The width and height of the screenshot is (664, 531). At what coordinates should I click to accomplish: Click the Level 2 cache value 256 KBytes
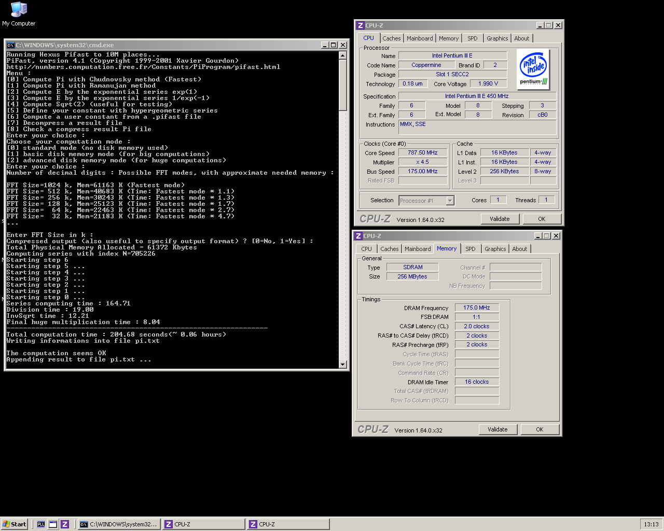coord(504,171)
